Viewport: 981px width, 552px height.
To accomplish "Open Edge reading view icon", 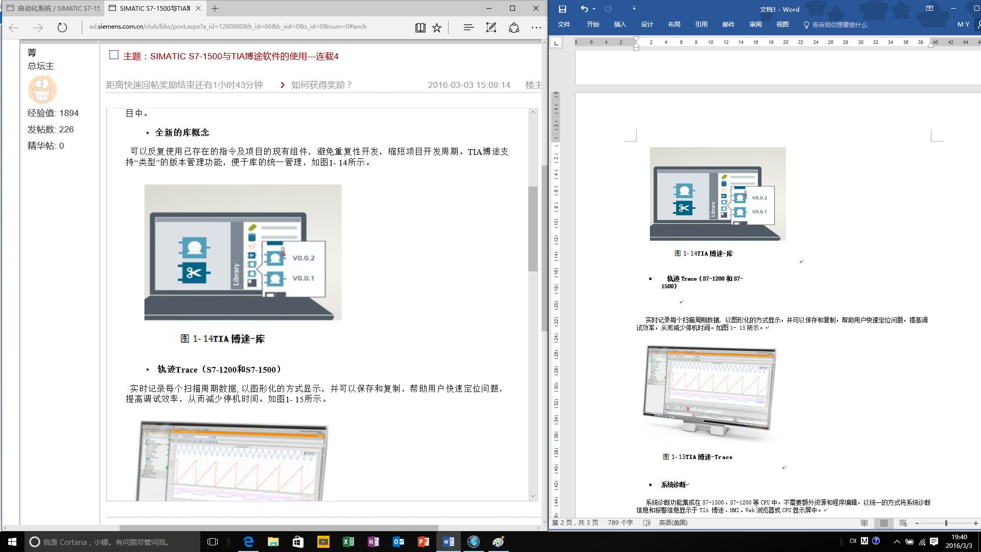I will click(x=420, y=28).
